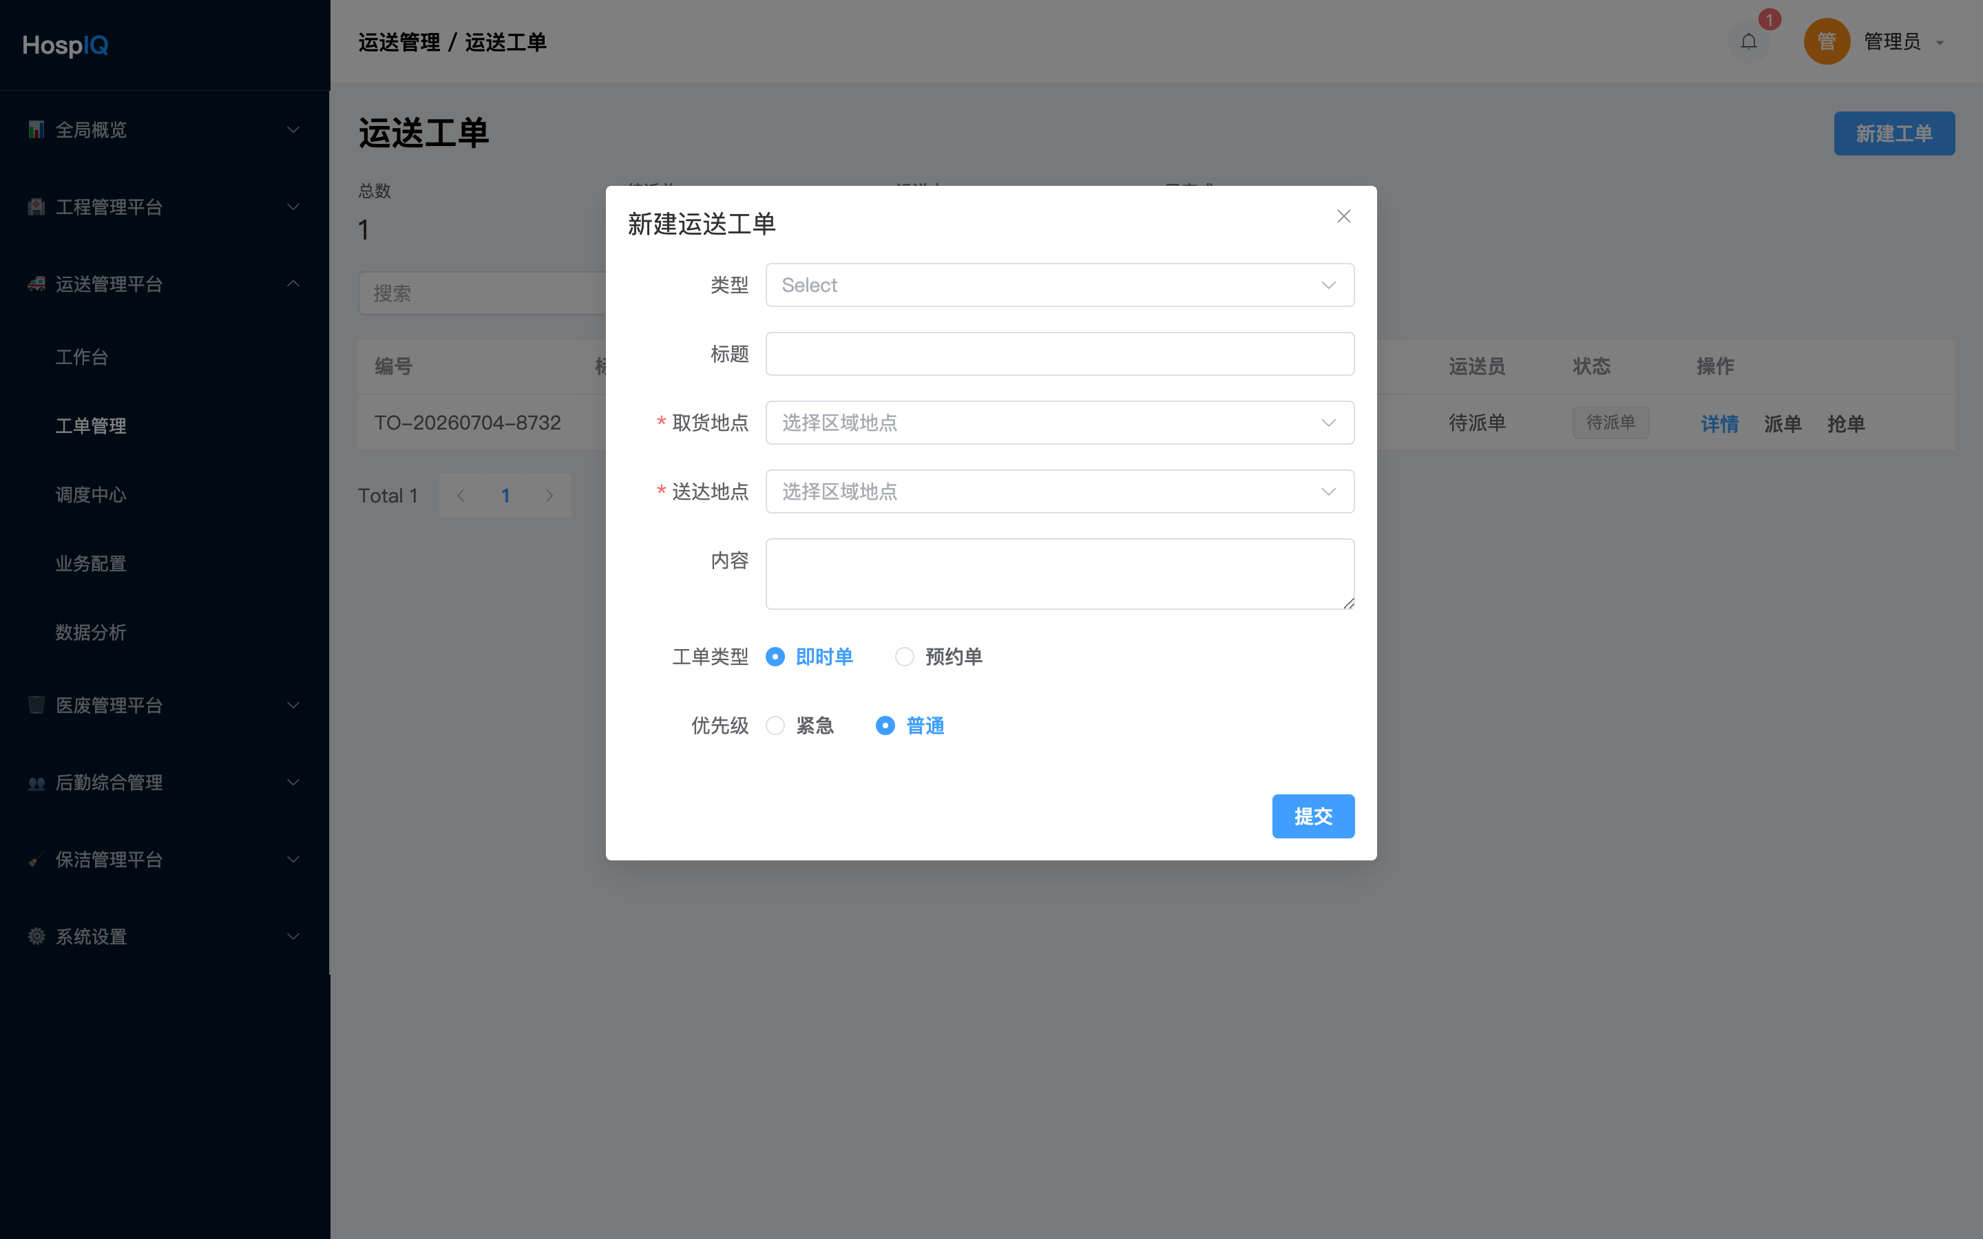1983x1239 pixels.
Task: Expand the 工程管理平台 menu chevron
Action: click(293, 206)
